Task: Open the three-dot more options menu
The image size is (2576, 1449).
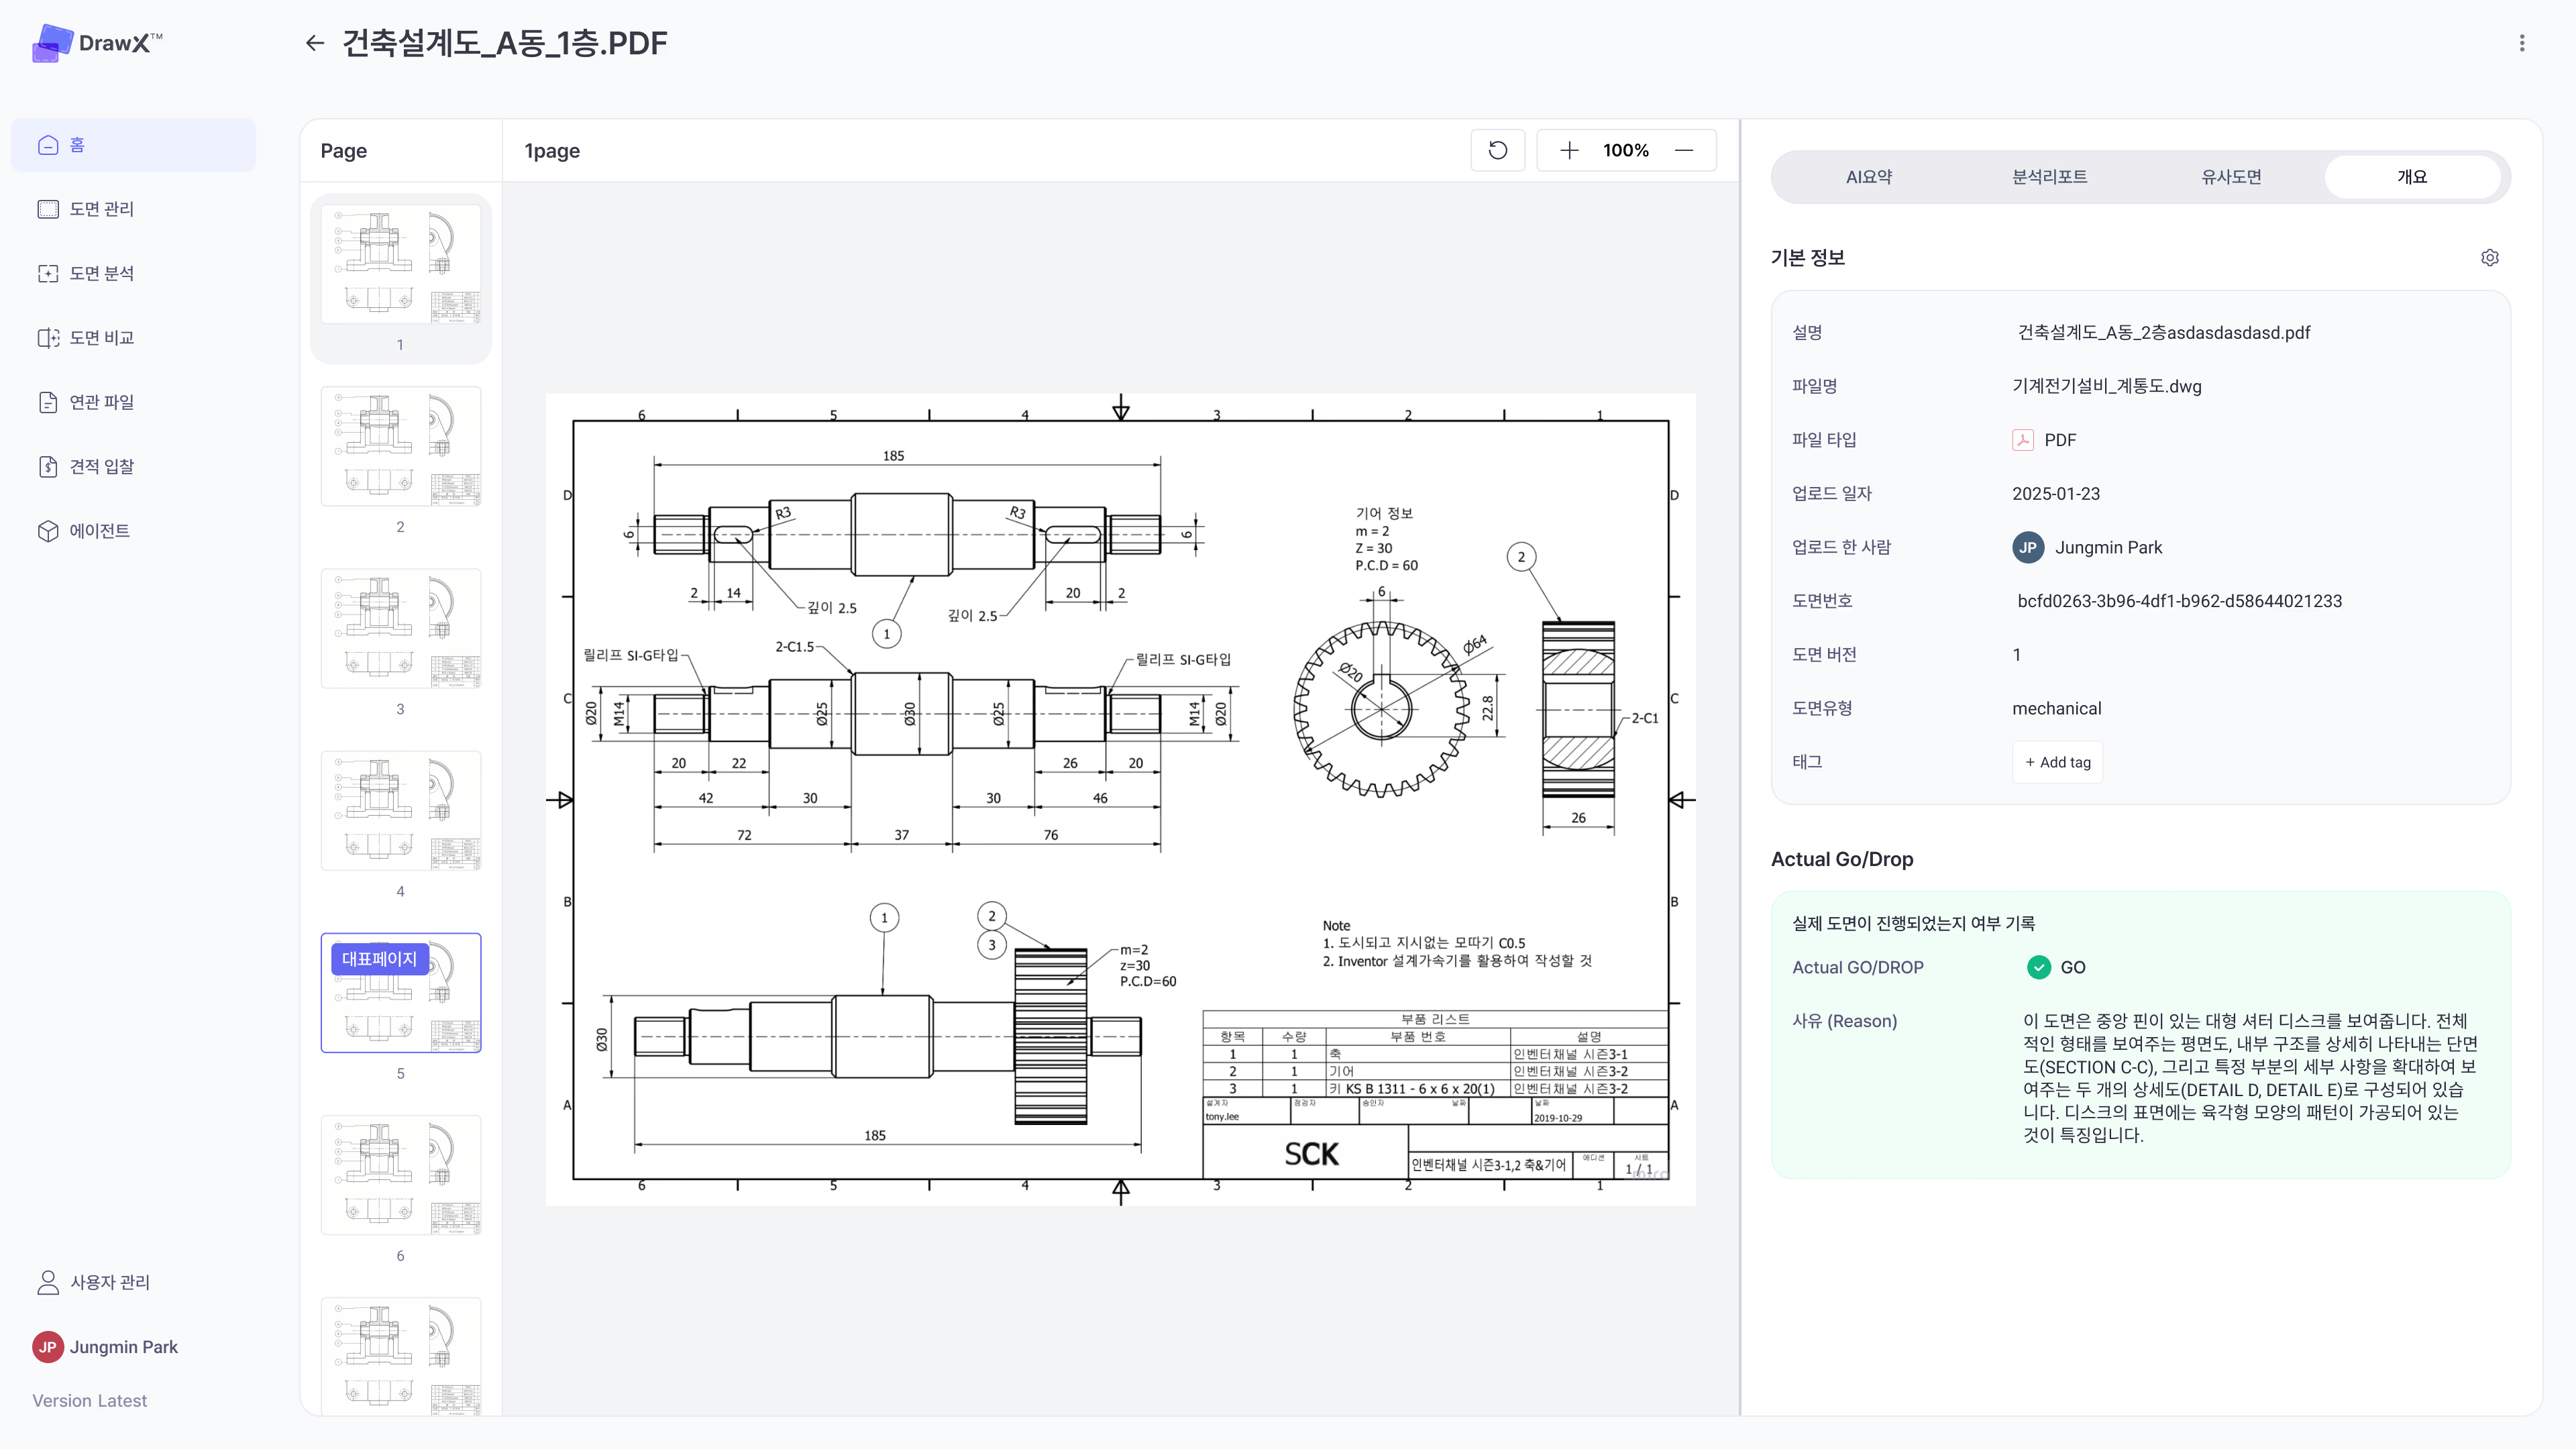Action: click(2521, 43)
